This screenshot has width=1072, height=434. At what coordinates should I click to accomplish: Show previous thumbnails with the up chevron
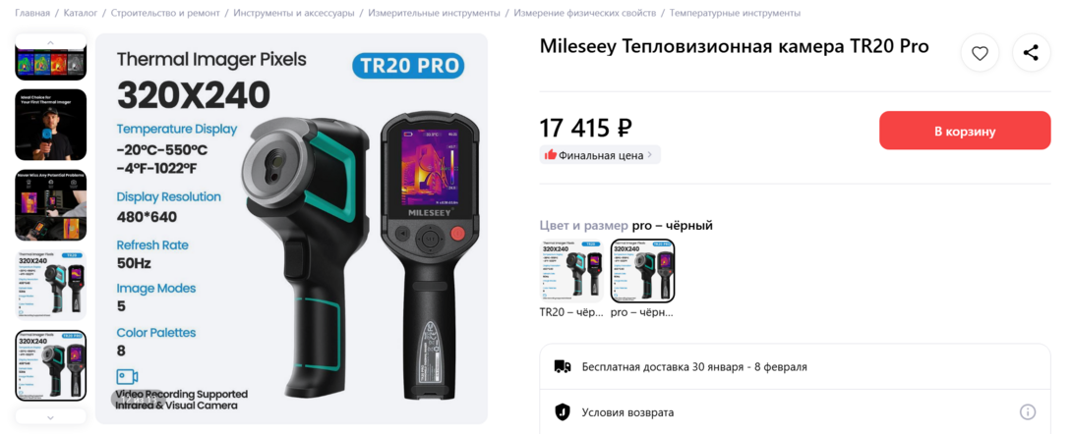coord(50,42)
